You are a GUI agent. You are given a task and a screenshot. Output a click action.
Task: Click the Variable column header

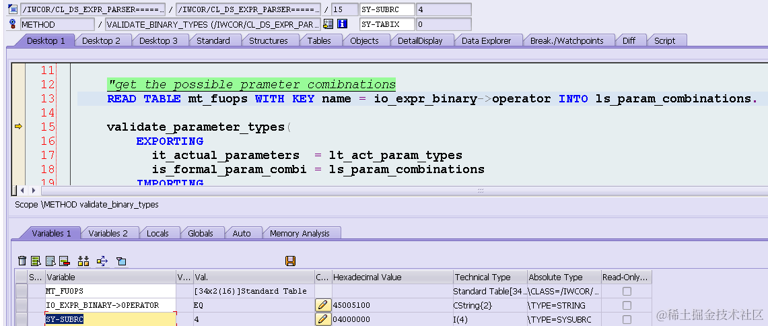tap(110, 277)
